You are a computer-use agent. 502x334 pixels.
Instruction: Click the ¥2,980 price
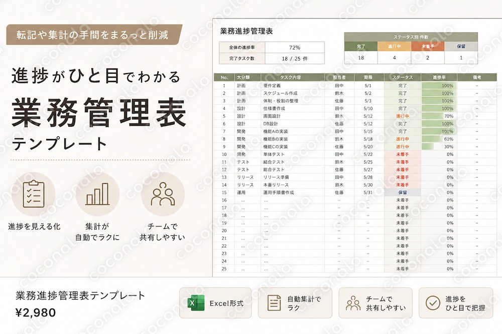pyautogui.click(x=36, y=312)
